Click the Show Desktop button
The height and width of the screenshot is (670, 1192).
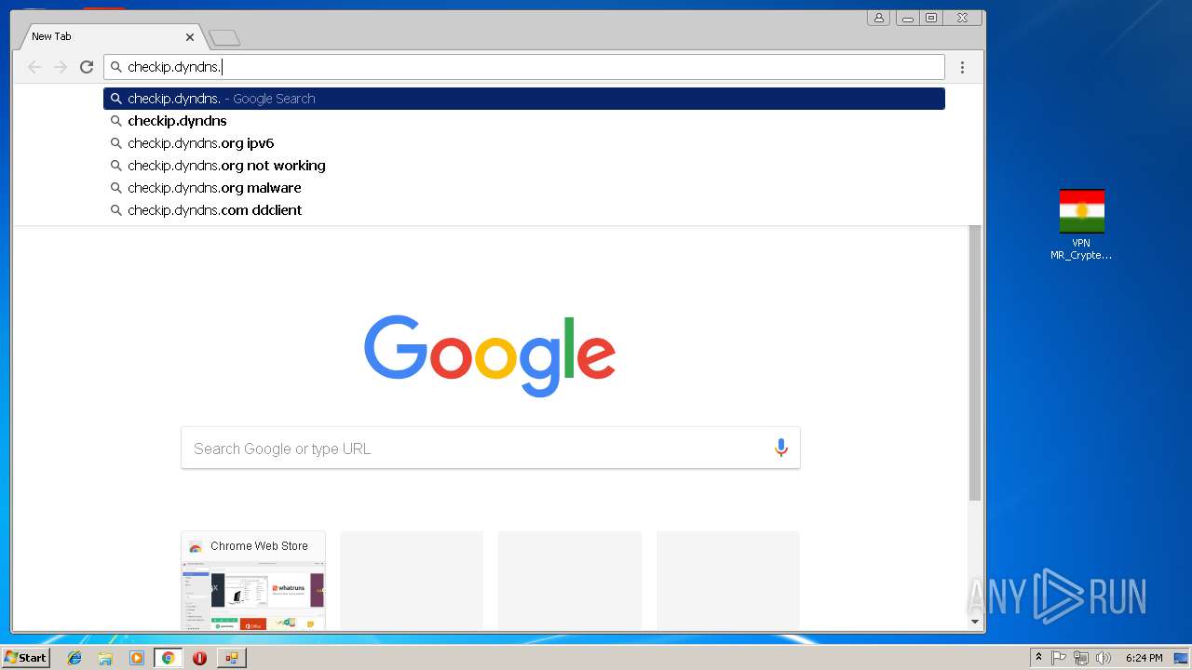coord(1181,658)
